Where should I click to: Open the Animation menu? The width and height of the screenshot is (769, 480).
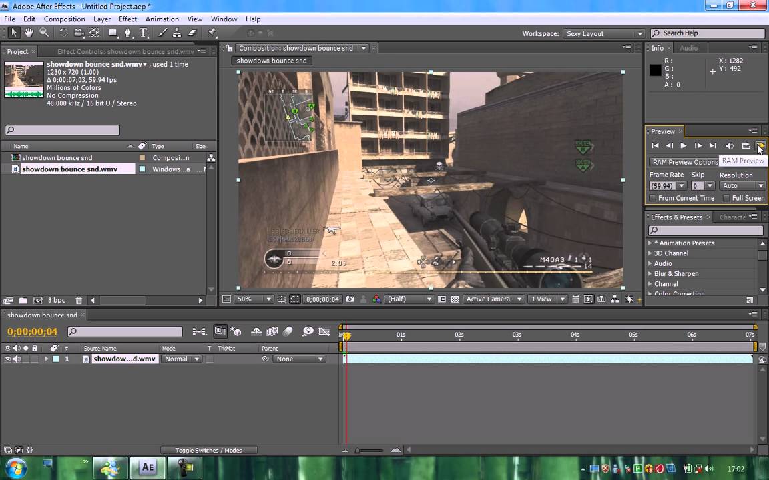[162, 19]
